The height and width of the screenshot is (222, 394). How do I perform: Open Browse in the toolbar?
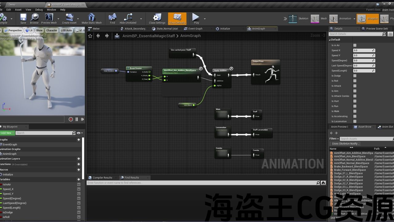coord(34,18)
